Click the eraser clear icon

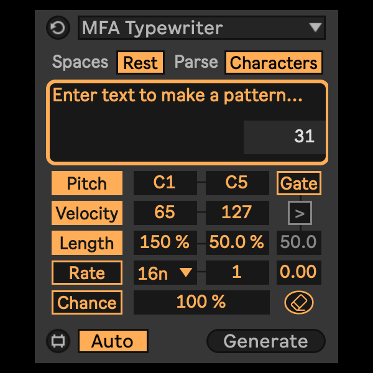coord(299,303)
